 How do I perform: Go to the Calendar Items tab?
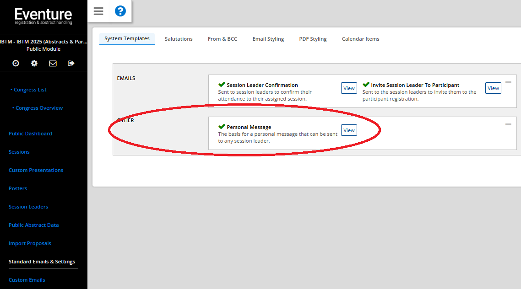361,39
